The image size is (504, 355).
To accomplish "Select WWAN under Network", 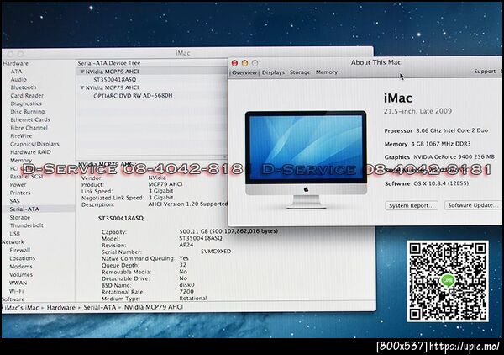I will point(18,283).
